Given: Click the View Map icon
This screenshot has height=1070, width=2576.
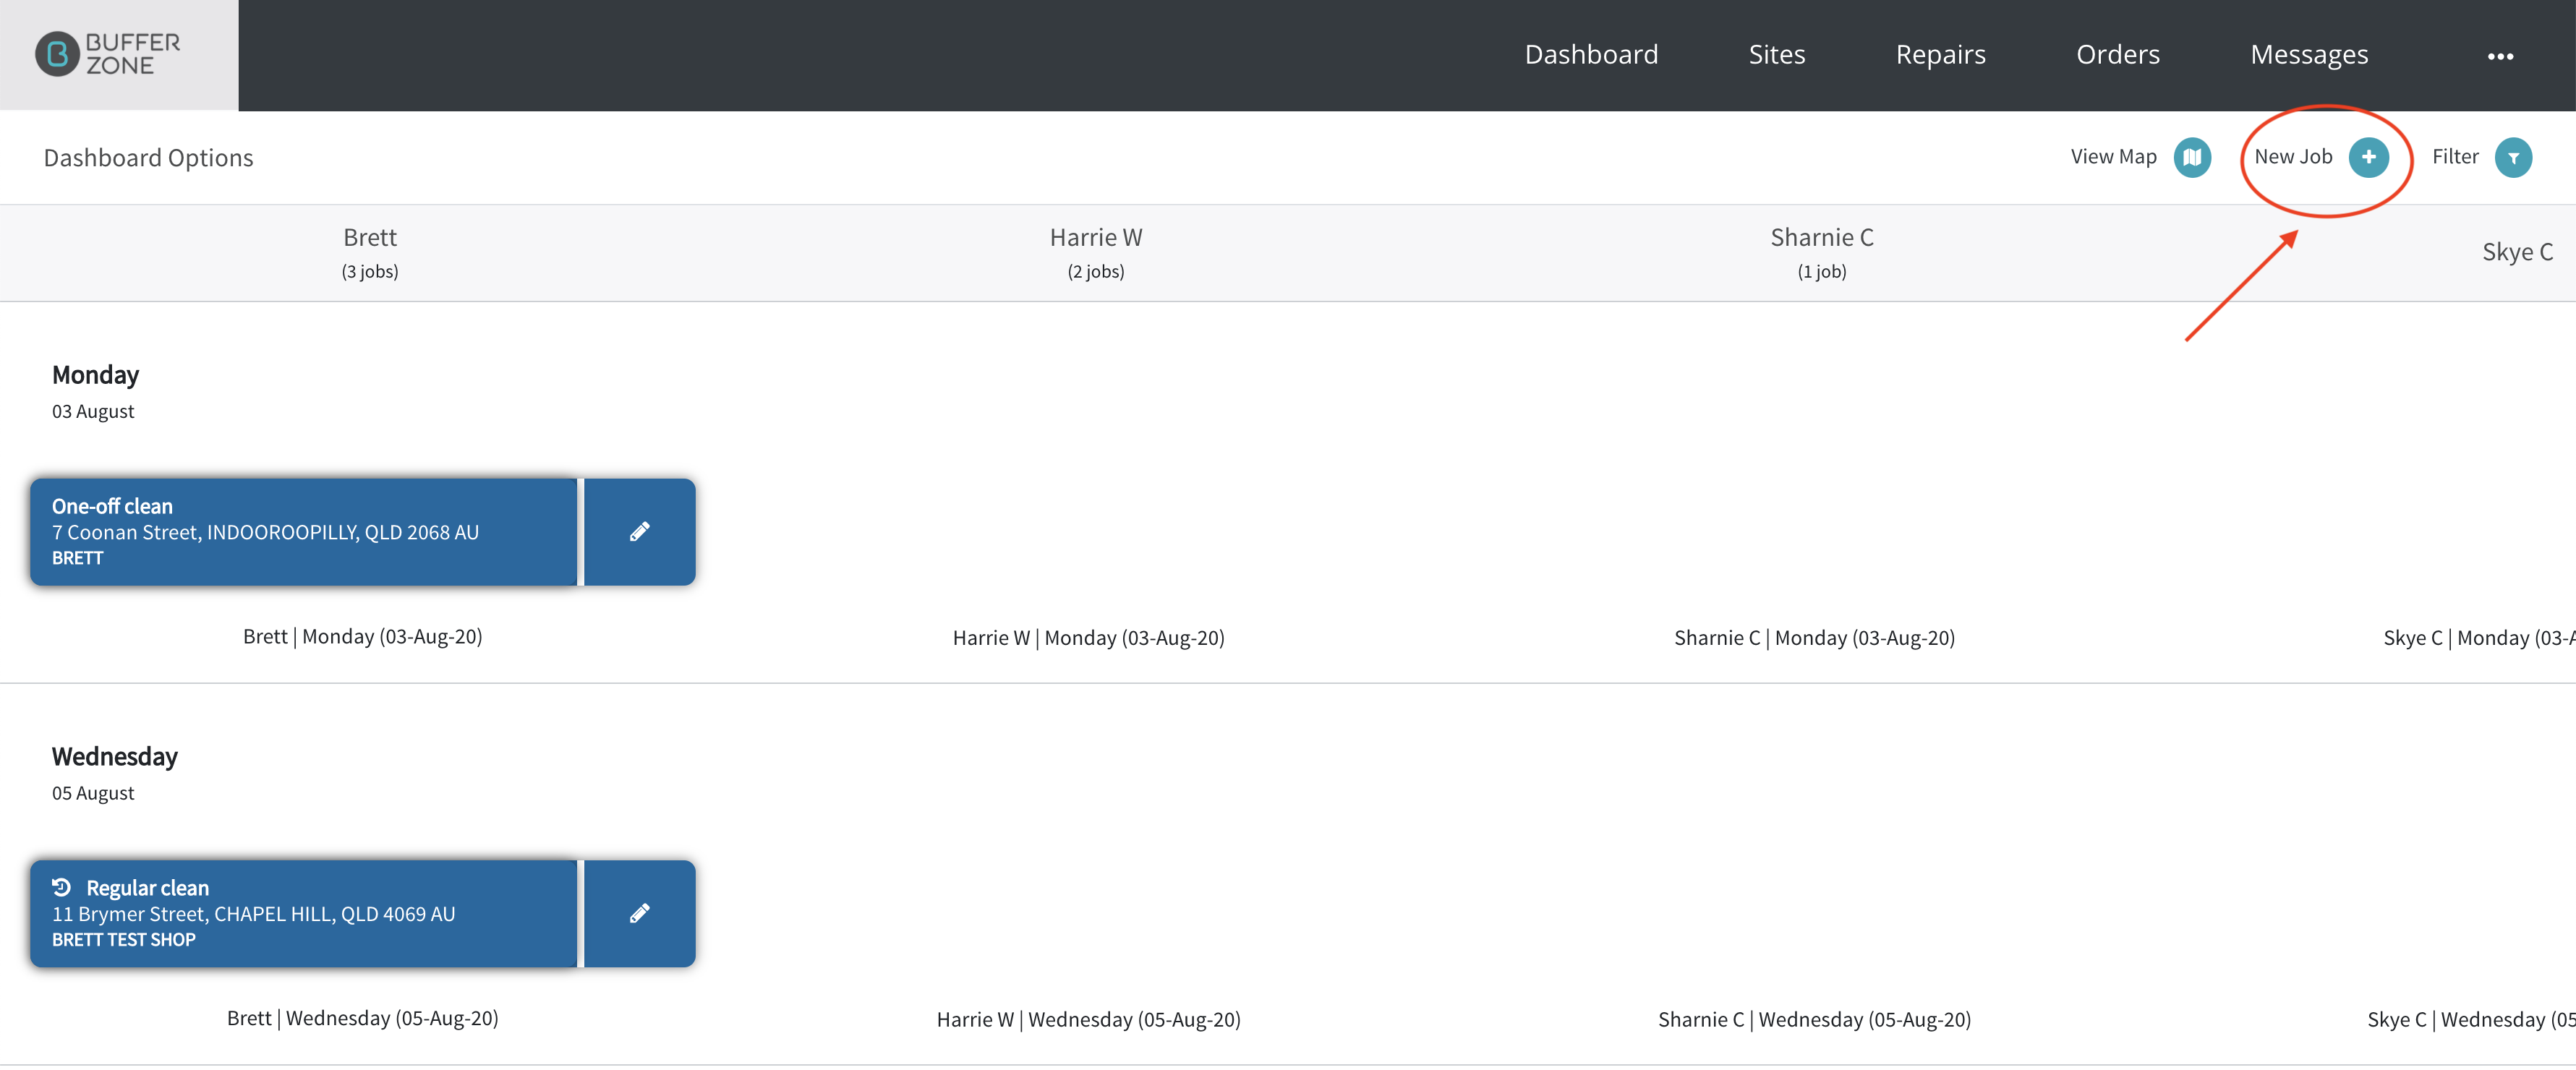Looking at the screenshot, I should [2191, 157].
